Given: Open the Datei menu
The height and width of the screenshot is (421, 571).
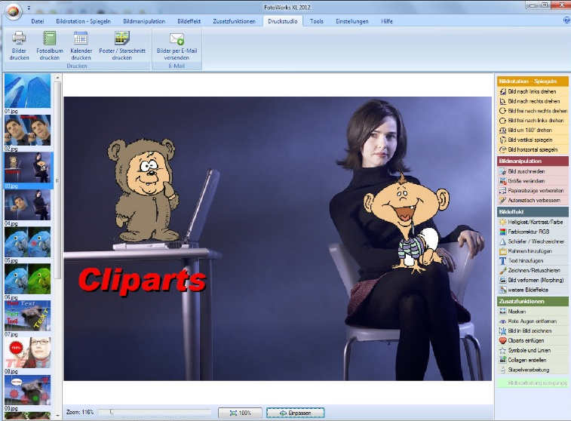Looking at the screenshot, I should click(x=38, y=21).
